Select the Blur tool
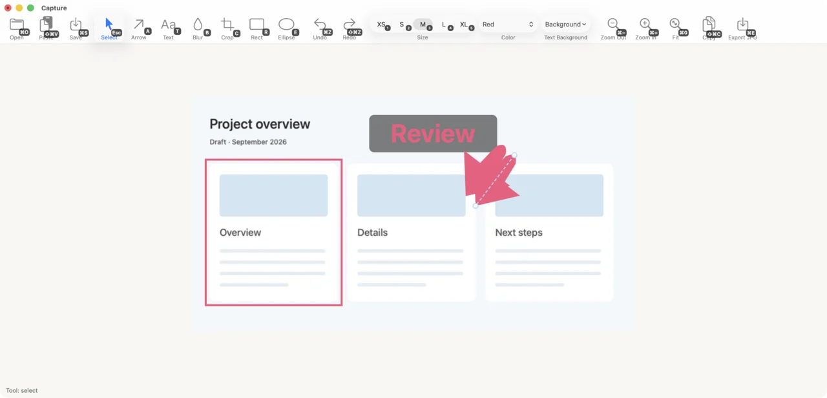Screen dimensions: 827x398 point(198,28)
